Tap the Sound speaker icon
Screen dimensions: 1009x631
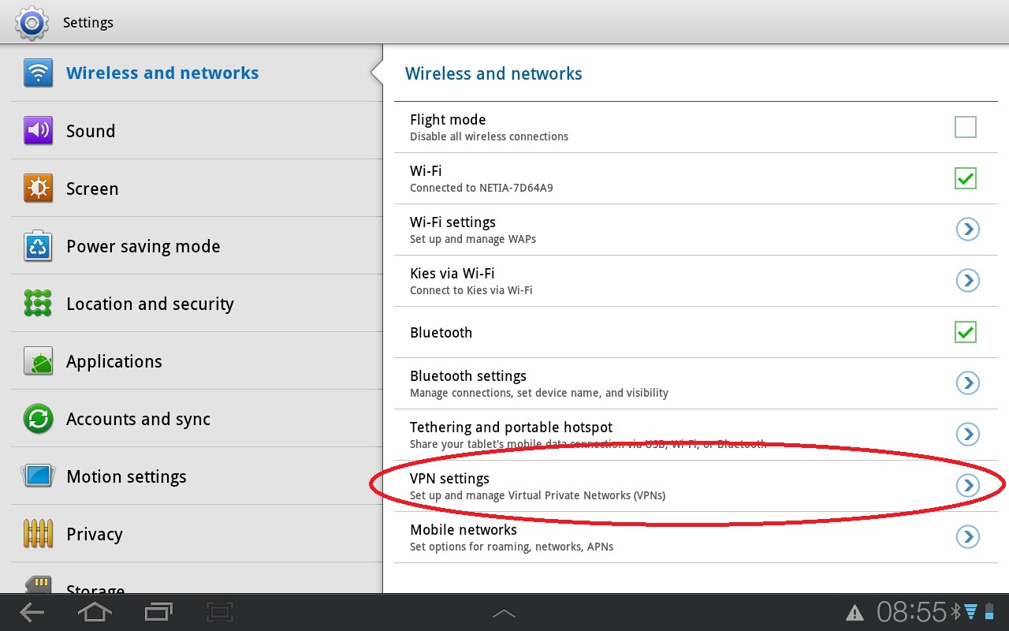click(38, 131)
